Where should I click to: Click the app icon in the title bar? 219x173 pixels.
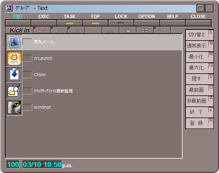tap(9, 8)
